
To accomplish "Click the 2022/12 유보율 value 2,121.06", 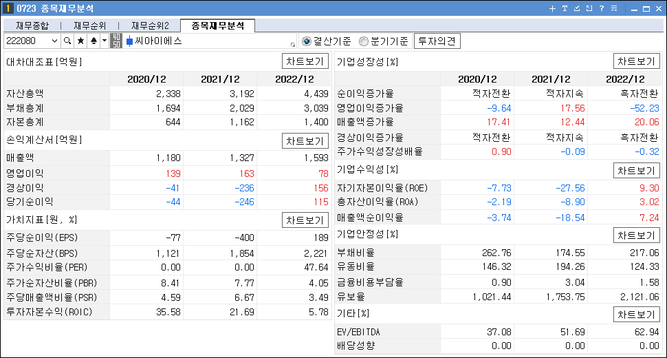I will click(639, 297).
